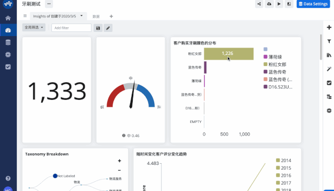Open the checkbox icon in right panel
Image resolution: width=334 pixels, height=191 pixels.
tap(329, 83)
